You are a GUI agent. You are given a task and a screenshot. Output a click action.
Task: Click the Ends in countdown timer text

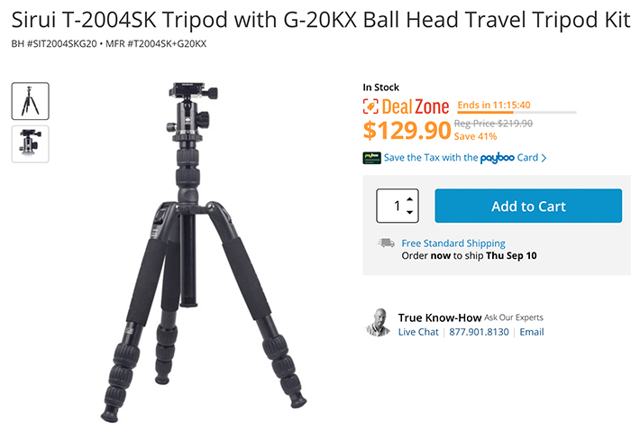[494, 106]
